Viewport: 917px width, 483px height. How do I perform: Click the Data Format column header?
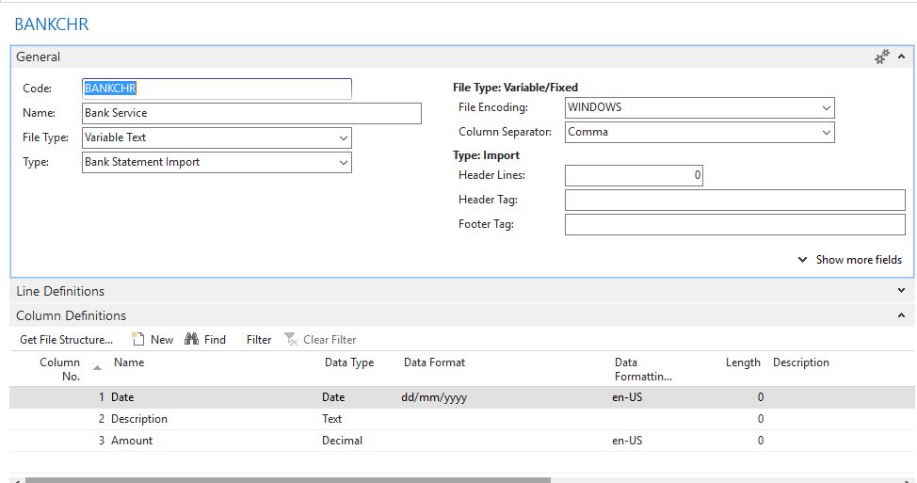click(435, 362)
